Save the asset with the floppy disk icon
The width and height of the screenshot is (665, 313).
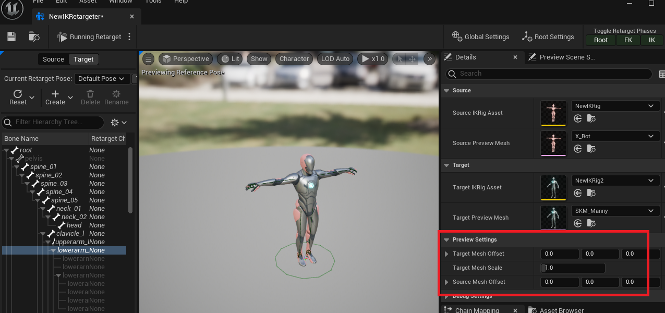click(11, 37)
